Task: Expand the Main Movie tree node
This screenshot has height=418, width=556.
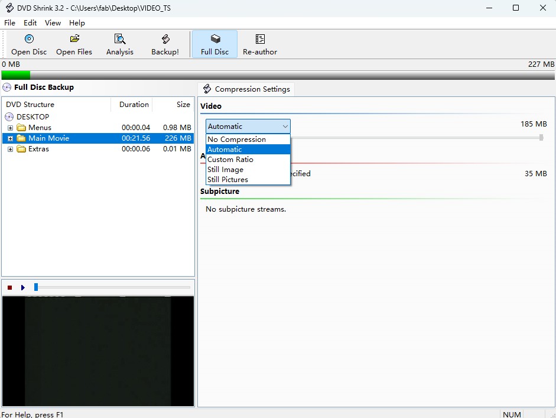Action: (x=10, y=138)
